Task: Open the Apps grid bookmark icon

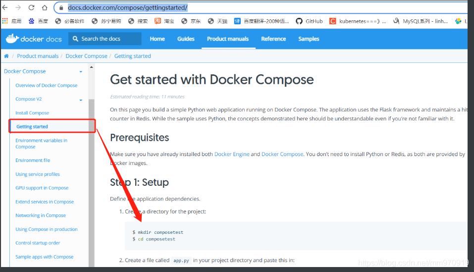Action: (x=5, y=21)
